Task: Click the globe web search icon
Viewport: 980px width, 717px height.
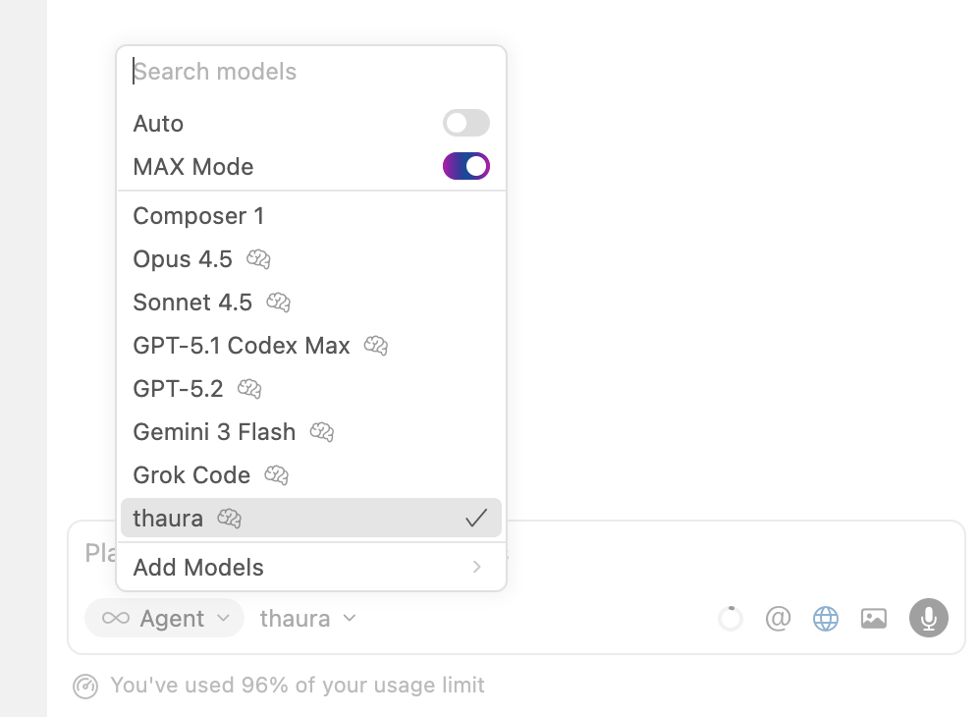Action: pos(826,618)
